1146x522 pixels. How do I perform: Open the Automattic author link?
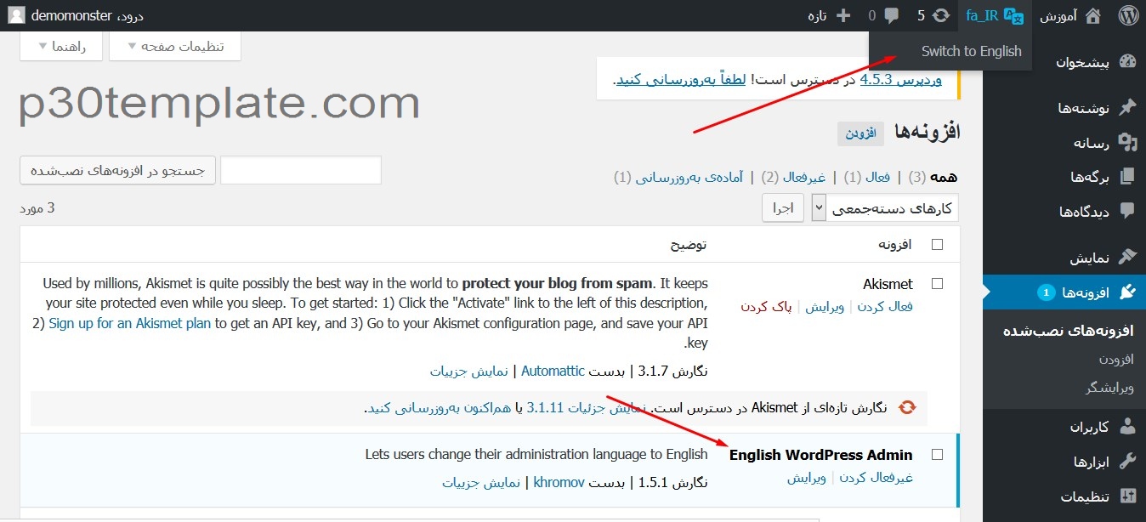[553, 371]
